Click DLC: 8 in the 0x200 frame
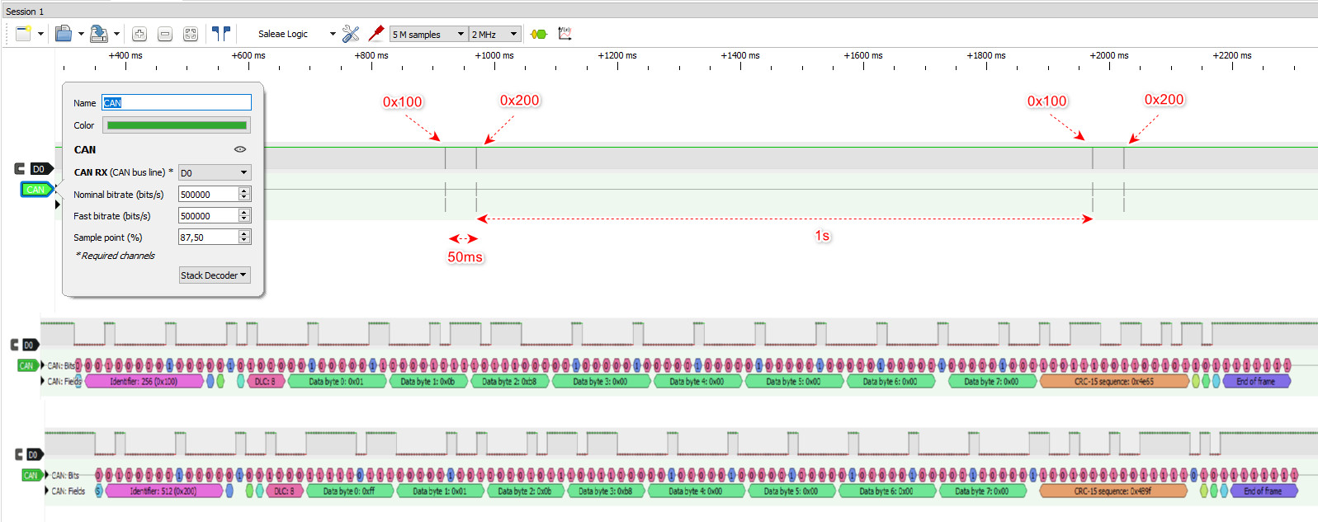The width and height of the screenshot is (1318, 522). (284, 491)
